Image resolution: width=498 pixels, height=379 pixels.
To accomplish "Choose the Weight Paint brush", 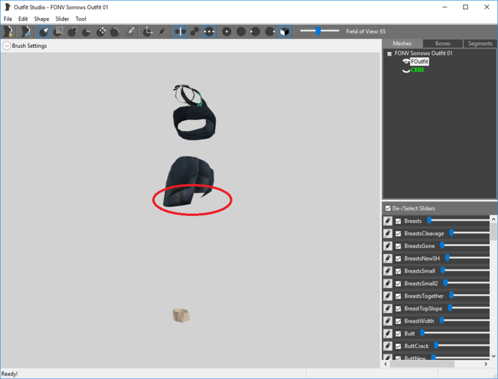I will (x=130, y=31).
